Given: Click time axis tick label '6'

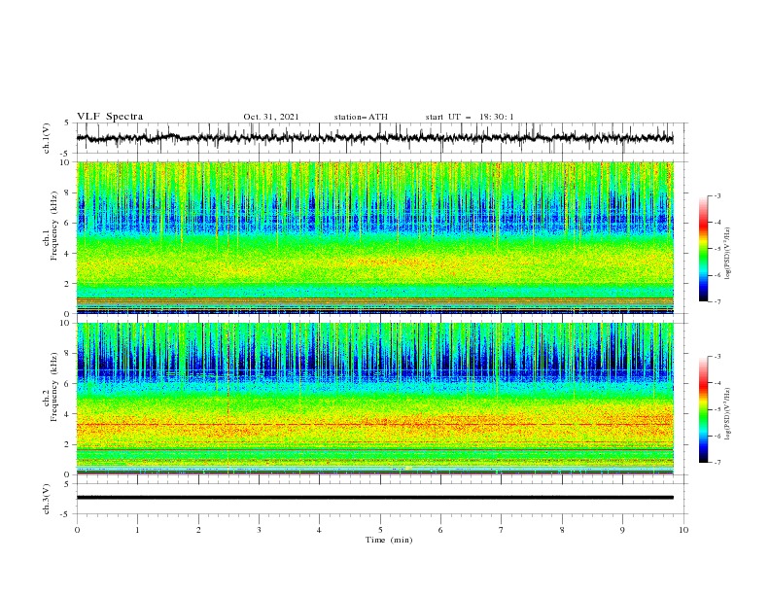Looking at the screenshot, I should pos(440,530).
